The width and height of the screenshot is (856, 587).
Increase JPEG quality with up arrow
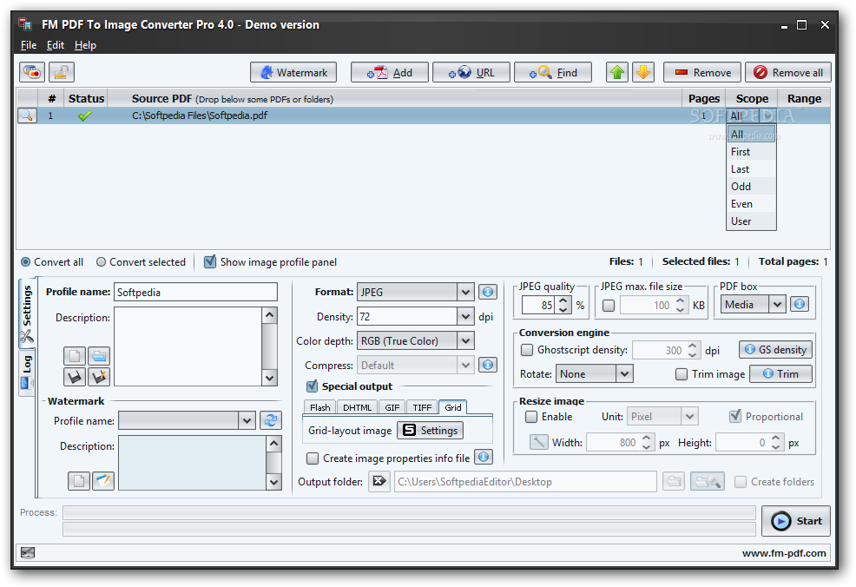[563, 300]
